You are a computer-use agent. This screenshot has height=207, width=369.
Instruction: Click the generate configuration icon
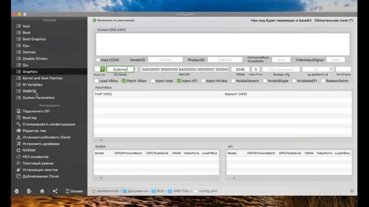point(18,124)
